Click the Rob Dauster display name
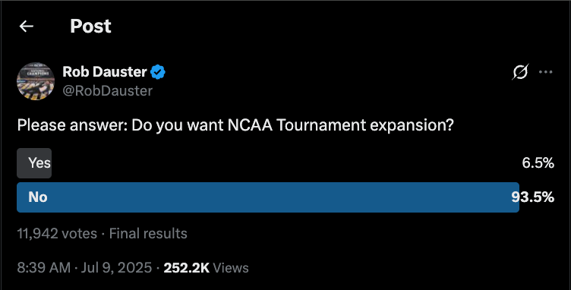 (105, 71)
